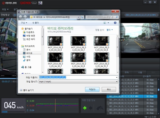Collapse folders with 폴더 숨기기
The width and height of the screenshot is (160, 118).
coord(27,90)
